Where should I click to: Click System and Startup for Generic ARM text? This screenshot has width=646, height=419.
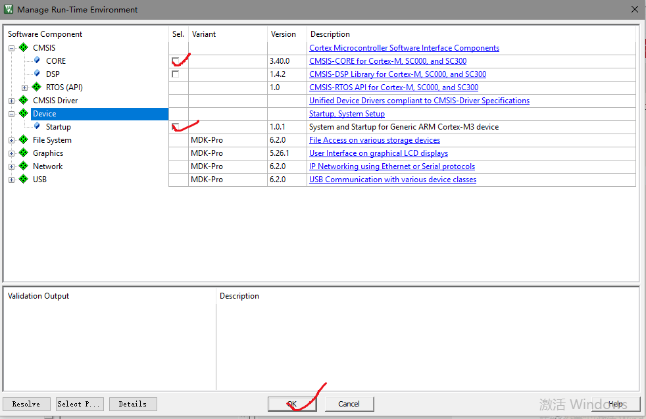click(404, 127)
